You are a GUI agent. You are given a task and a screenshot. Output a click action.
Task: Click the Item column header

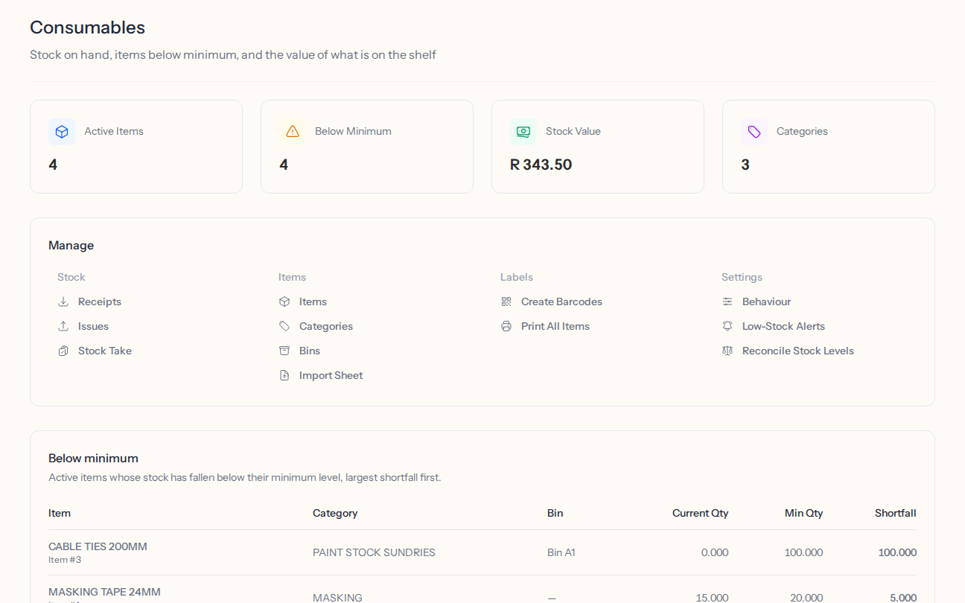60,513
